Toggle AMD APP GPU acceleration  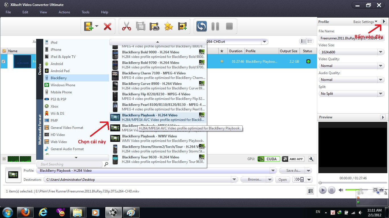point(293,159)
